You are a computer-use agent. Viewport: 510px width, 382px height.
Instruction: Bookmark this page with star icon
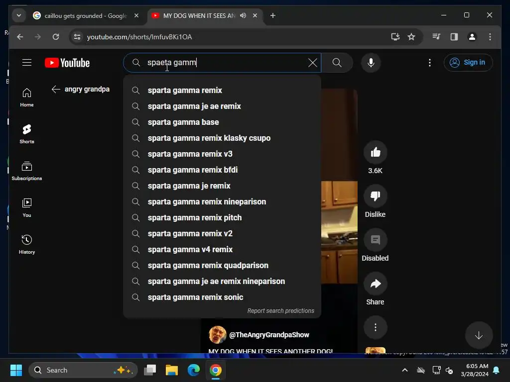(411, 37)
